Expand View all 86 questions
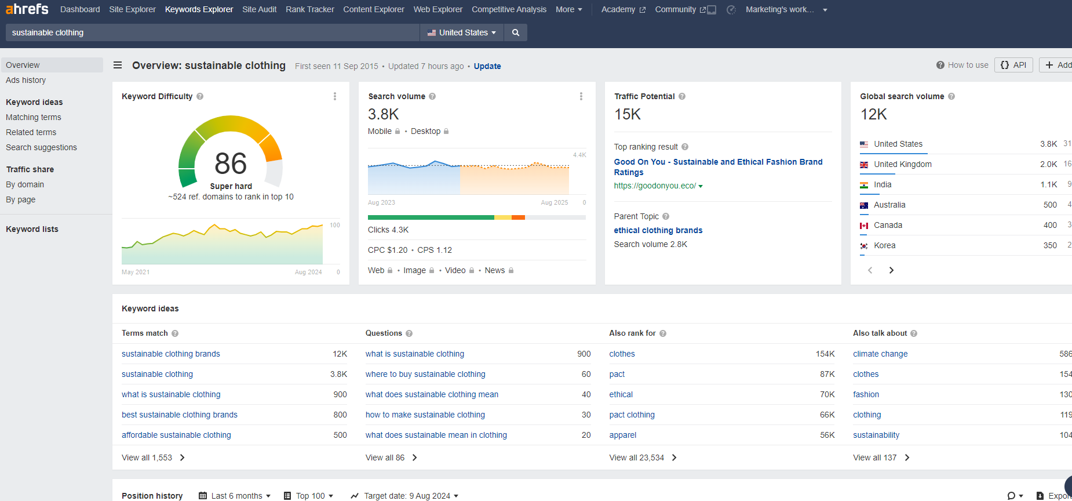 click(x=391, y=458)
